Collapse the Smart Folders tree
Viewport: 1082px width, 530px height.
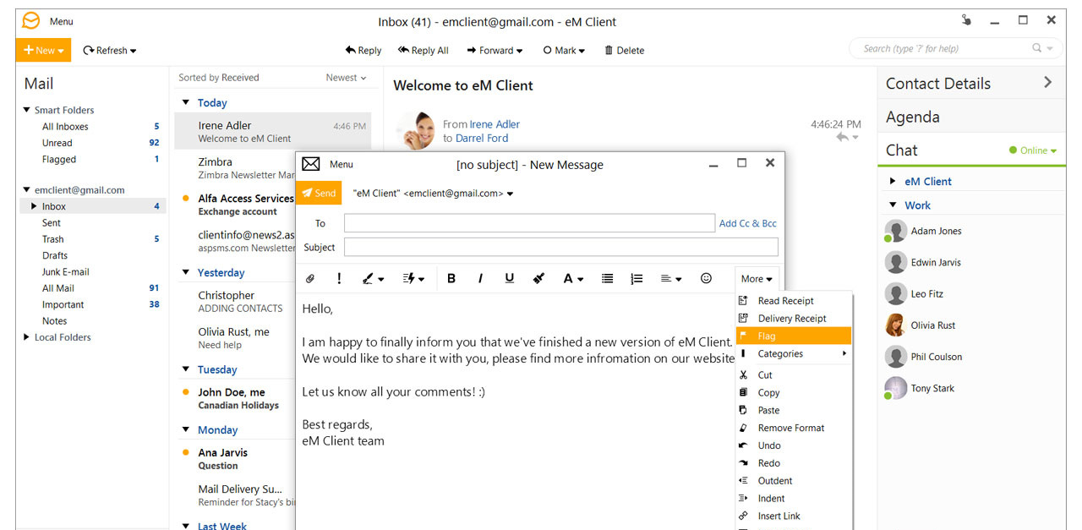click(26, 110)
